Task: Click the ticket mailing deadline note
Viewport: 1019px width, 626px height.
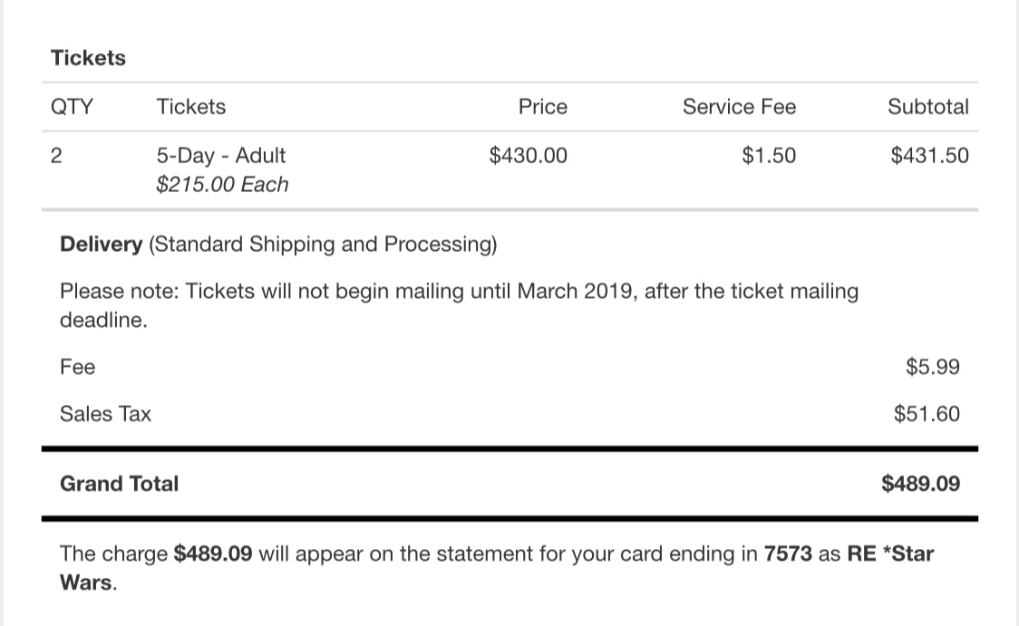Action: click(x=459, y=305)
